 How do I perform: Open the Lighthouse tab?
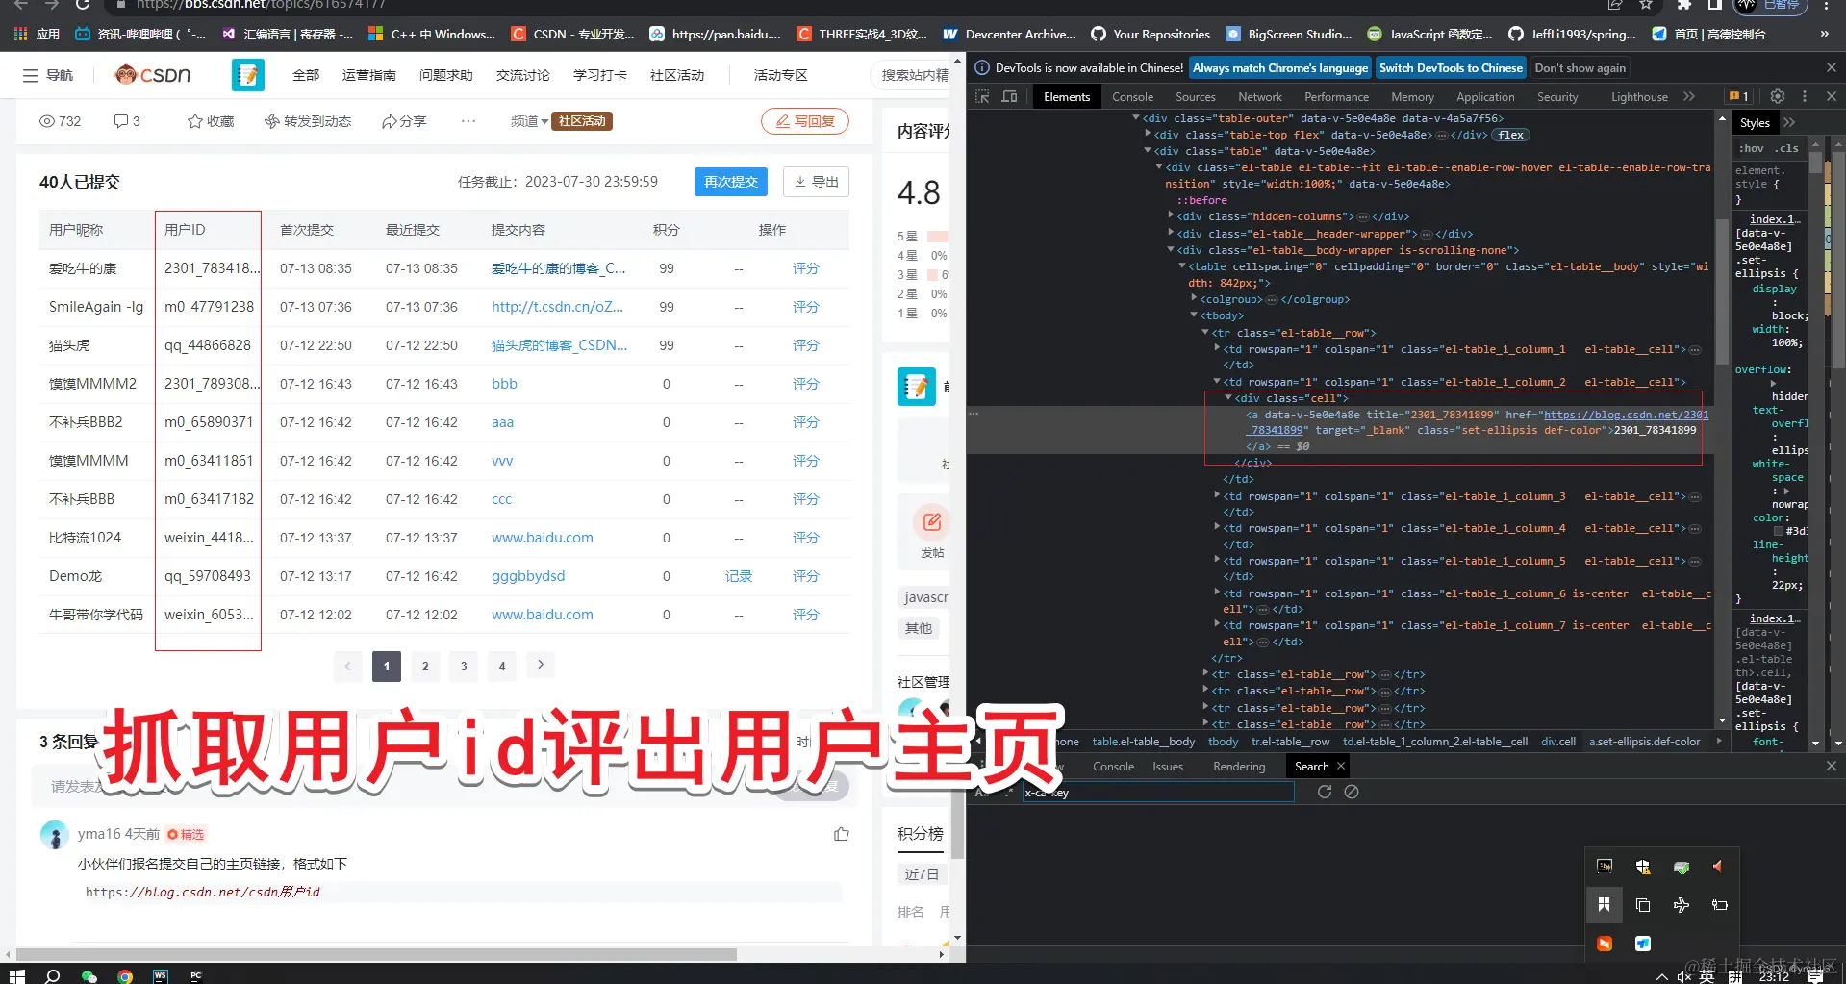point(1639,97)
